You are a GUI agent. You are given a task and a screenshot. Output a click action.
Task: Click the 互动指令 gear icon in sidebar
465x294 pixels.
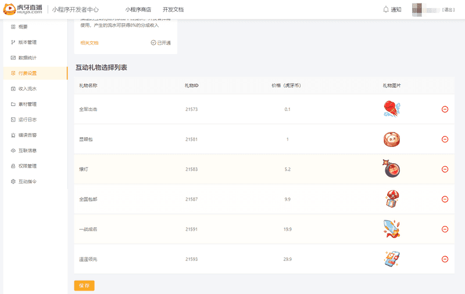point(13,181)
